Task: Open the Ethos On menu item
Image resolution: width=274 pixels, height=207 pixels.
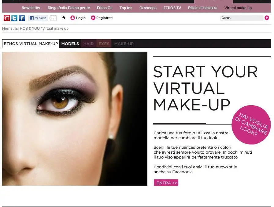Action: pyautogui.click(x=105, y=8)
